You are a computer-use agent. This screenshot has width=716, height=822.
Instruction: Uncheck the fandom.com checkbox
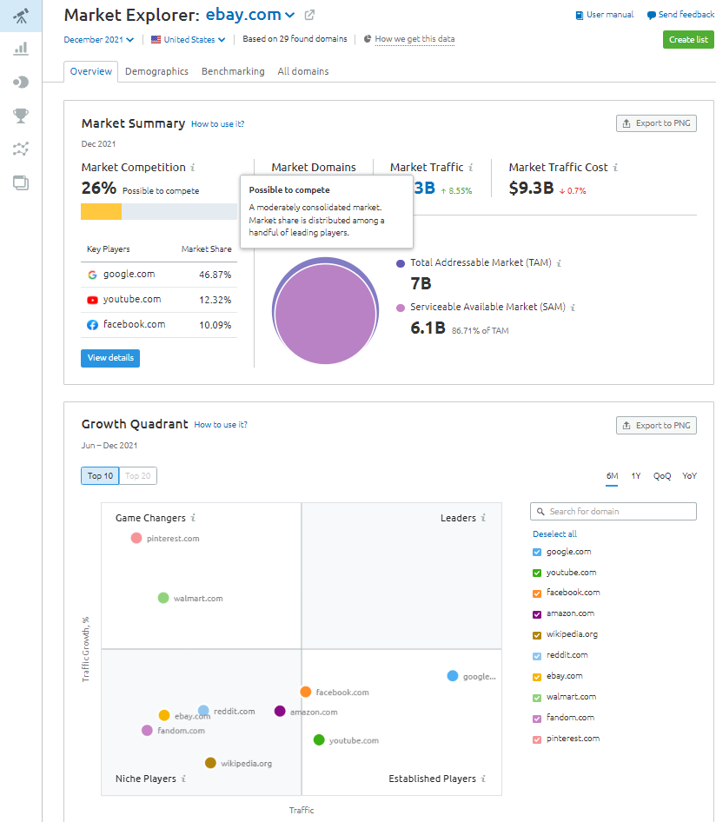tap(537, 719)
